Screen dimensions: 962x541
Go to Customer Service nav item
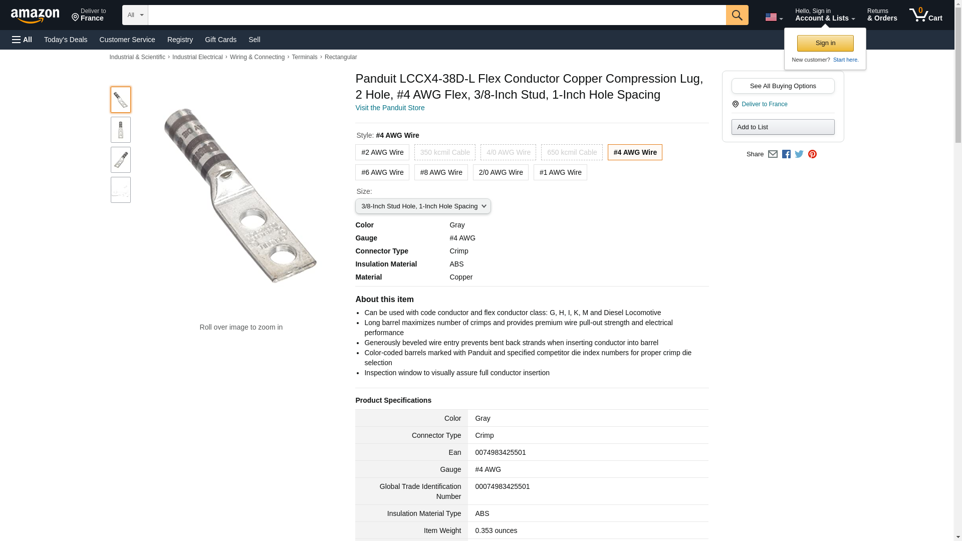point(127,40)
